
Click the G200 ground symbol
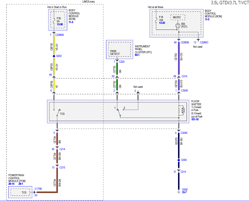click(x=179, y=192)
